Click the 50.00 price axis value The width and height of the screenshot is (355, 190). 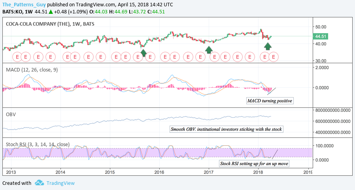[321, 27]
